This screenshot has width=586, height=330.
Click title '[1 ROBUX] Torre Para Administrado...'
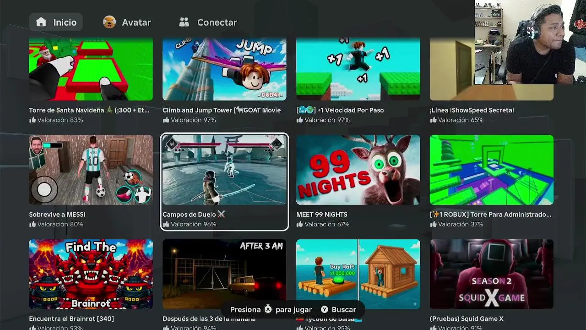(x=490, y=214)
